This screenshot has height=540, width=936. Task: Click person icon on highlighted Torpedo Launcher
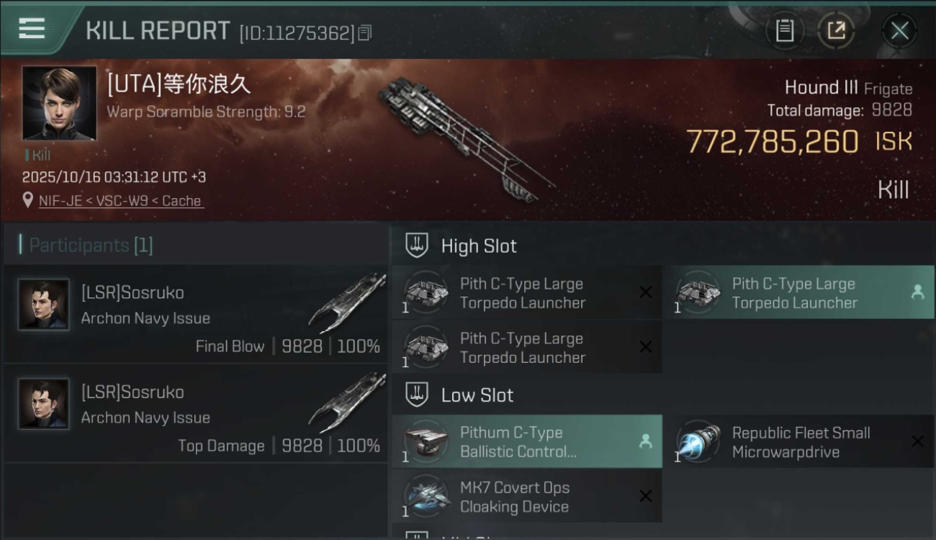[x=917, y=292]
